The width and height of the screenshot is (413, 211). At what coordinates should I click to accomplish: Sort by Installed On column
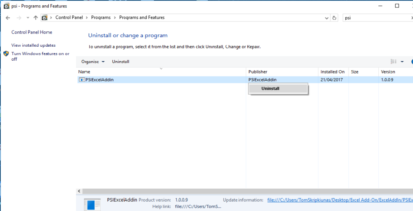click(x=333, y=72)
